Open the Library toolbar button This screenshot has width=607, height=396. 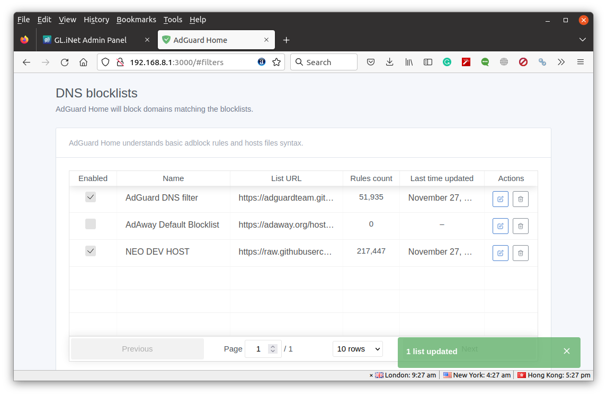click(409, 62)
